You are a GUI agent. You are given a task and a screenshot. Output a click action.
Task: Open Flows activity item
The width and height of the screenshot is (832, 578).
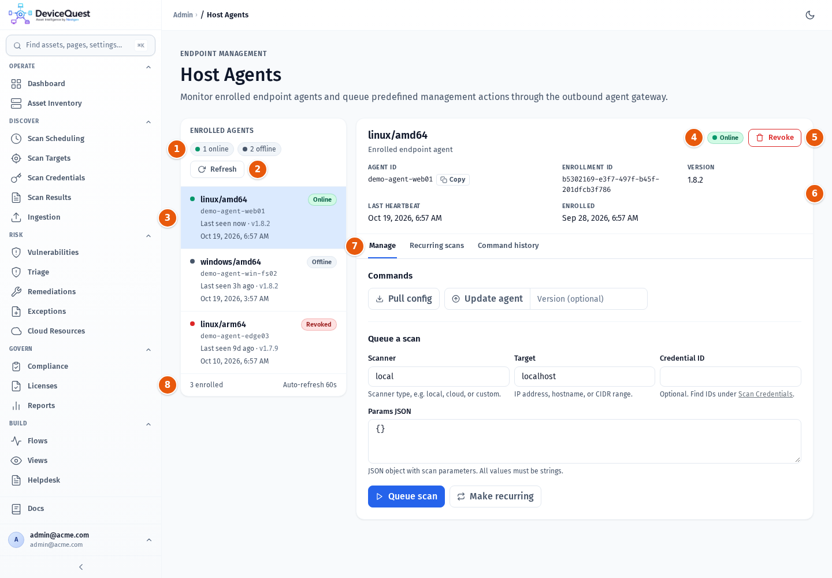click(x=80, y=441)
